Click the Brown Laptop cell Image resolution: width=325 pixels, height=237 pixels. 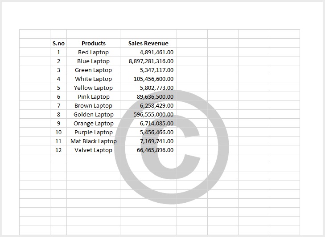pyautogui.click(x=94, y=105)
